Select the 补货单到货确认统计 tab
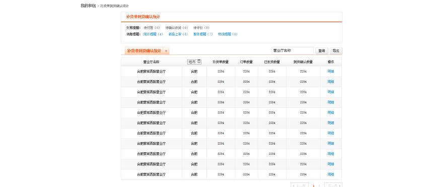Viewport: 423px width, 187px height. pos(144,51)
